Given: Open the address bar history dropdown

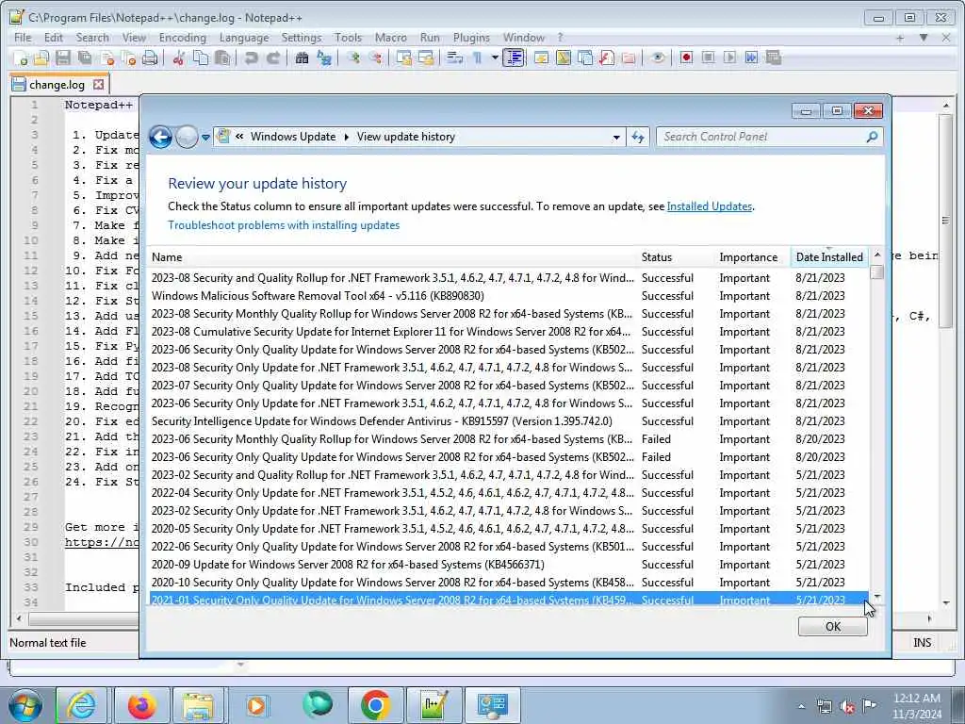Looking at the screenshot, I should click(616, 138).
